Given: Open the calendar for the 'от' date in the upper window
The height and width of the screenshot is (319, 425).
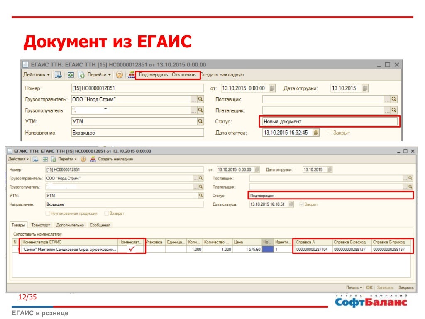Looking at the screenshot, I should [272, 88].
